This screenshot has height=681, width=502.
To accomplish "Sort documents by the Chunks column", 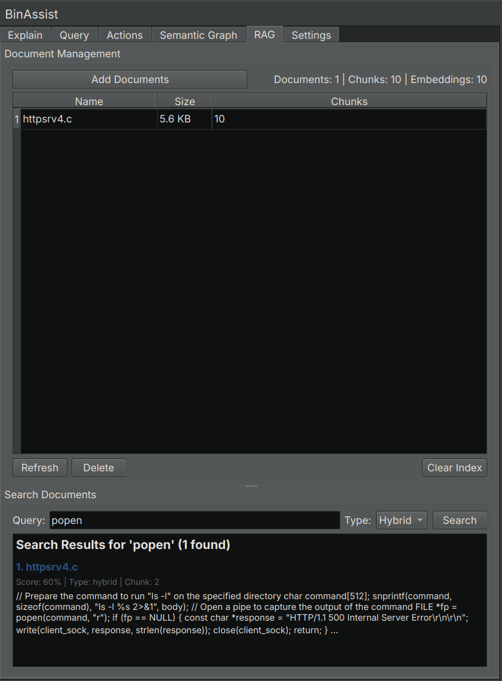I will (x=349, y=101).
